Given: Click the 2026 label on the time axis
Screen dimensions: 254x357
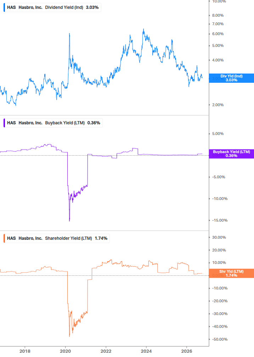Looking at the screenshot, I should coord(187,351).
